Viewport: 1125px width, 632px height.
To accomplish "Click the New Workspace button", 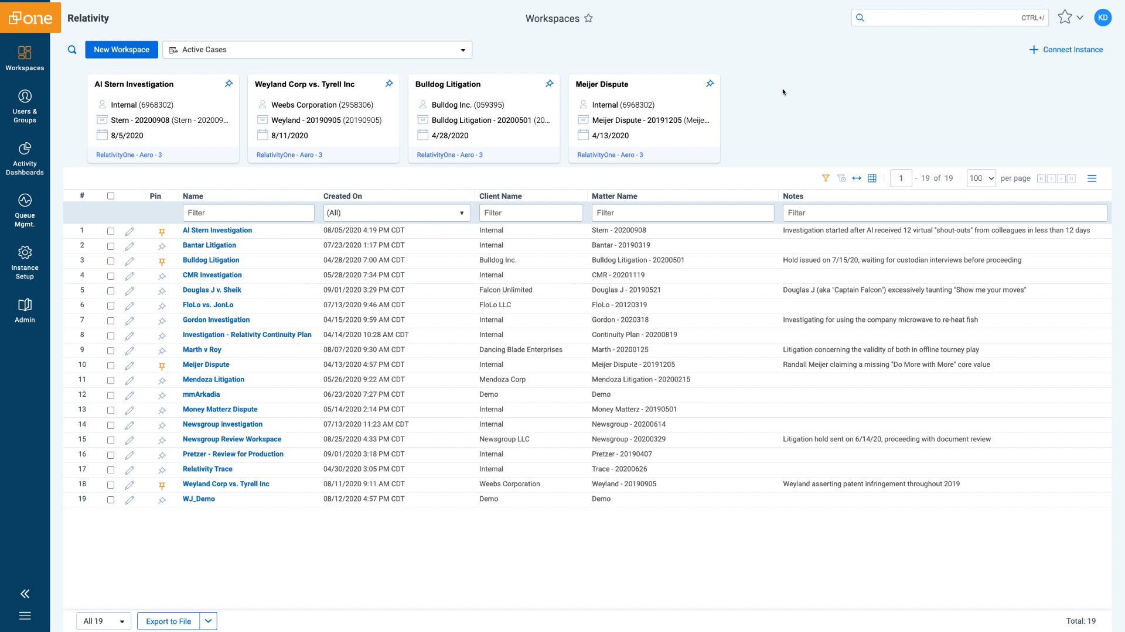I will [121, 50].
